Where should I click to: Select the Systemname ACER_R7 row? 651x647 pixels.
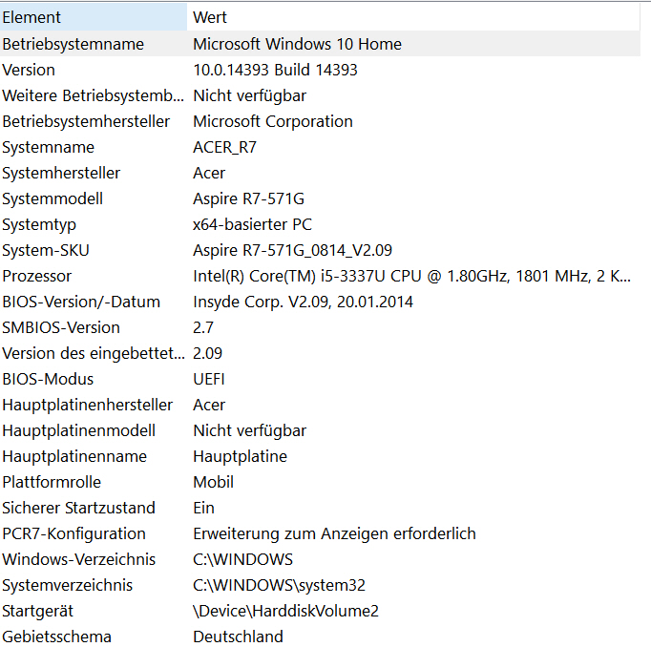[320, 147]
